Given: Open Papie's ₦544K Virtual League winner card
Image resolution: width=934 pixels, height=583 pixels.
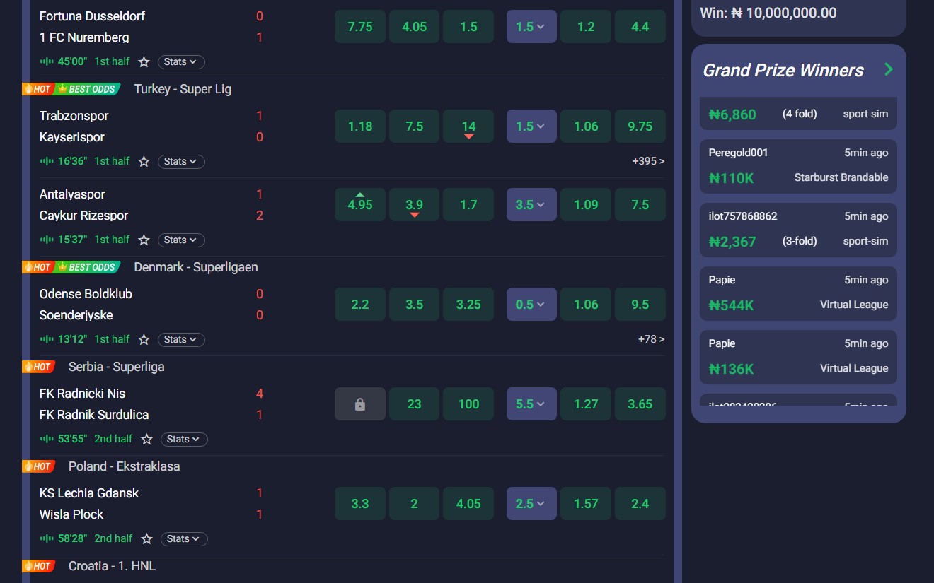Looking at the screenshot, I should coord(798,293).
